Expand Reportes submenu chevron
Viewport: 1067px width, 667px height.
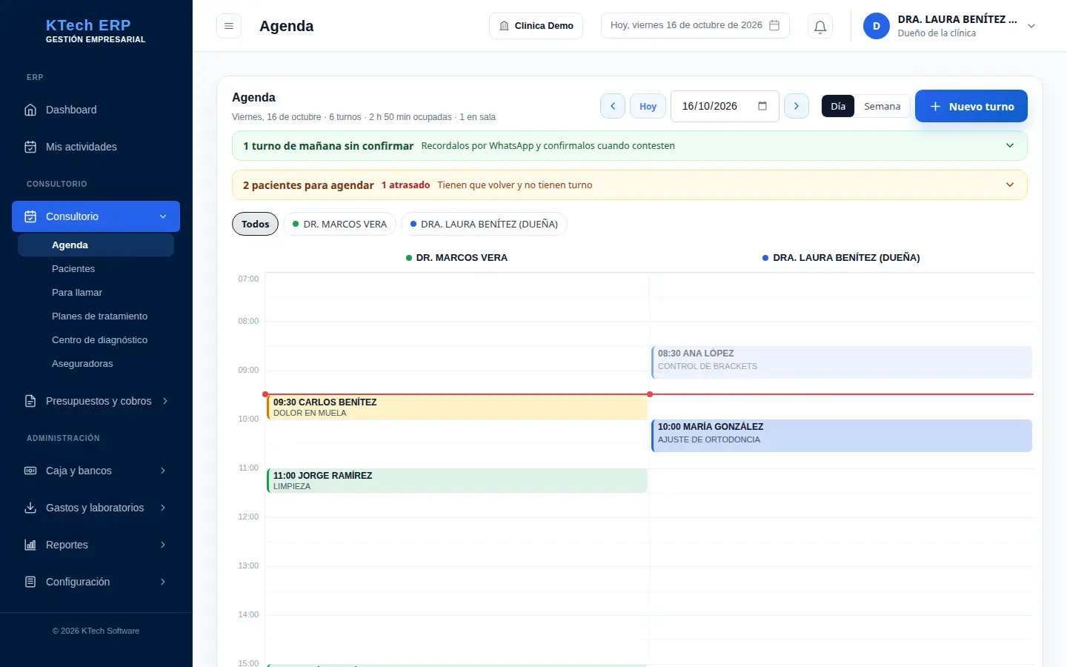click(163, 545)
